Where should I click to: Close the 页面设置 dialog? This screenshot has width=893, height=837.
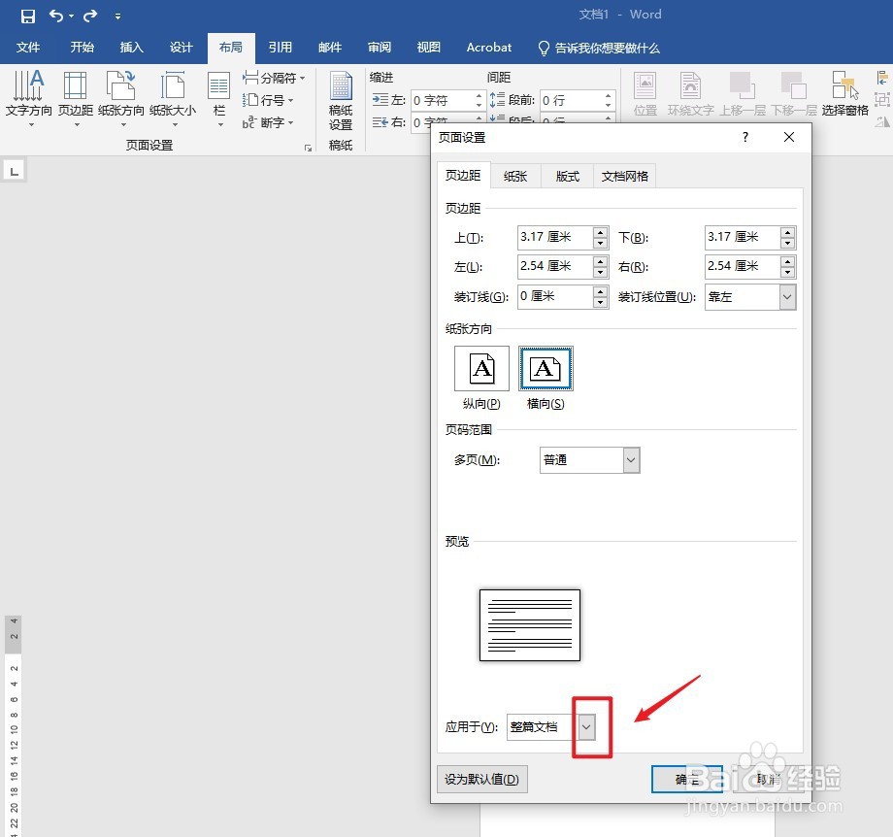coord(789,137)
